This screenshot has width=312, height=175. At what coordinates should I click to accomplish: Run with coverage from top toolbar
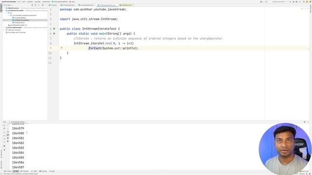click(x=296, y=1)
